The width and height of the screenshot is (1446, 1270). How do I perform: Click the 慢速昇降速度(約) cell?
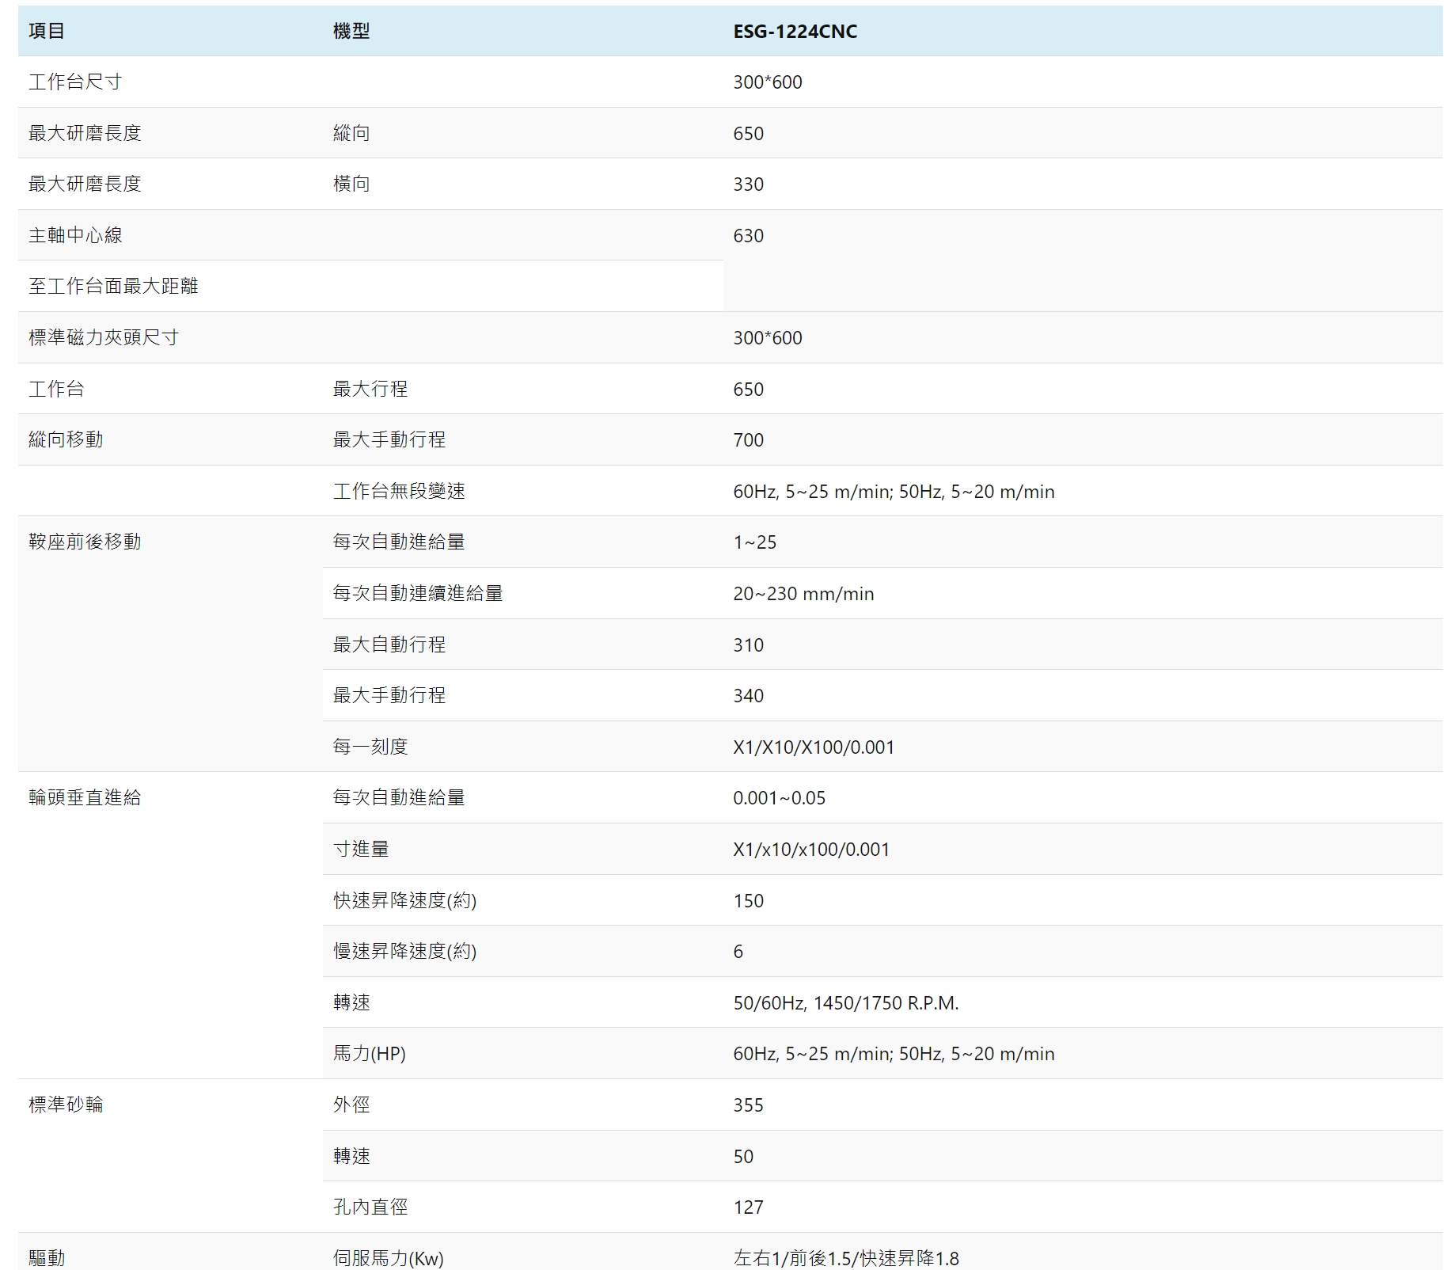tap(404, 952)
